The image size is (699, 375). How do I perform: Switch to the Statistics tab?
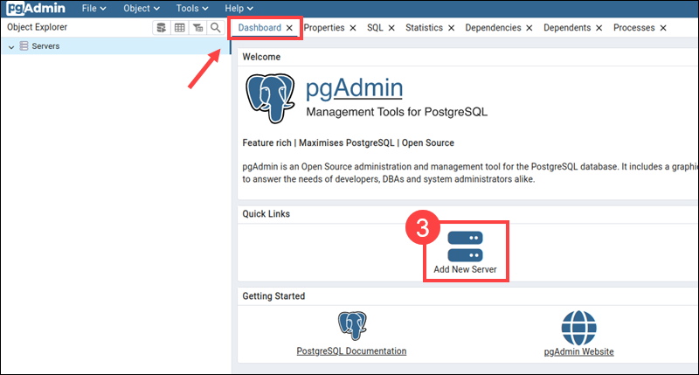tap(424, 28)
